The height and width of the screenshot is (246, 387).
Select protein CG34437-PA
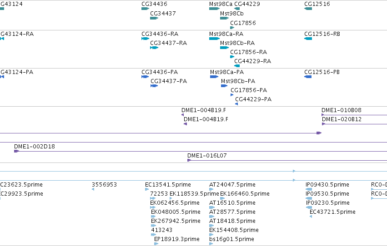[169, 81]
